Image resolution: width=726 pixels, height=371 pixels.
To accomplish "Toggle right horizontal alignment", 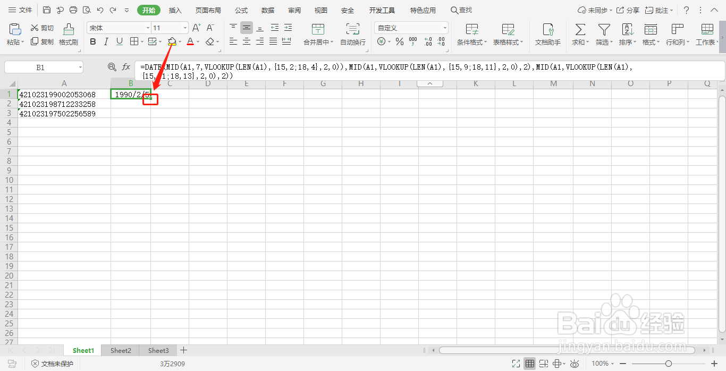I will click(x=260, y=41).
